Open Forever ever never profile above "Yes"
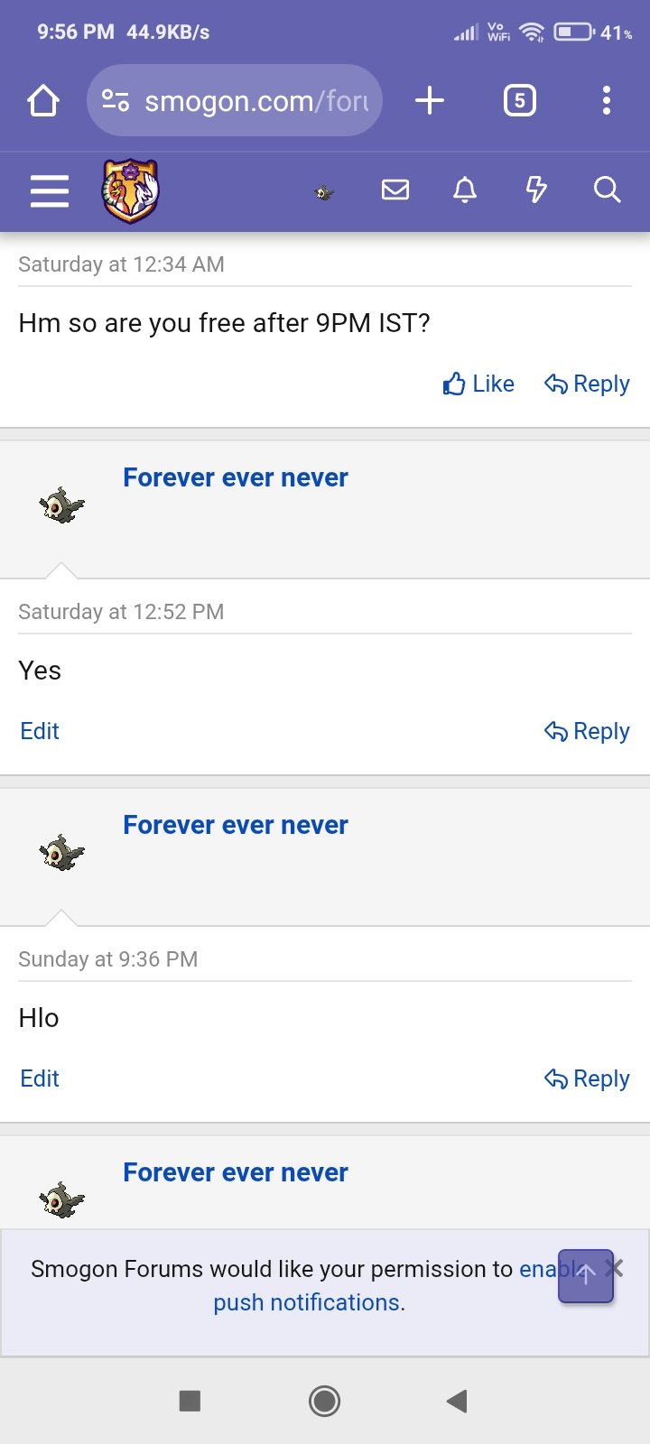This screenshot has width=650, height=1444. click(235, 477)
